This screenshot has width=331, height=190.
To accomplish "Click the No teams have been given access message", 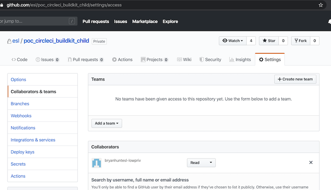I will point(203,99).
